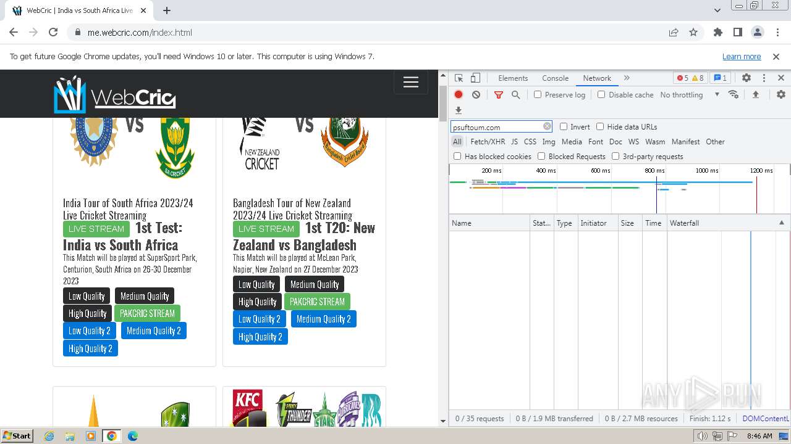Open the DevTools main settings gear
The height and width of the screenshot is (444, 791).
[x=747, y=78]
